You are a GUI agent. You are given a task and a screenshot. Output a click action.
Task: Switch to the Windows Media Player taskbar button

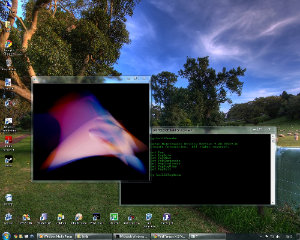[56, 236]
